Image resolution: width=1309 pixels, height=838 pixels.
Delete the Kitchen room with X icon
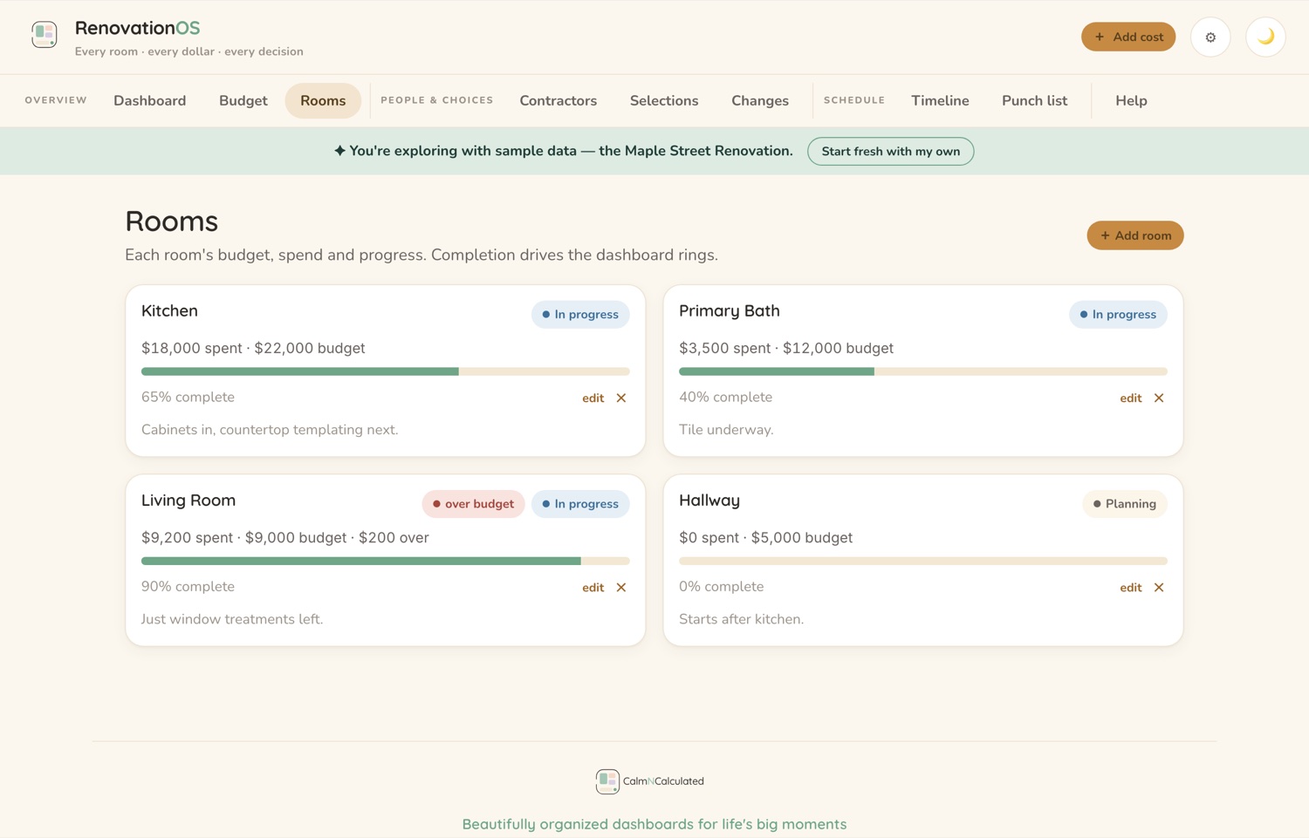point(621,398)
